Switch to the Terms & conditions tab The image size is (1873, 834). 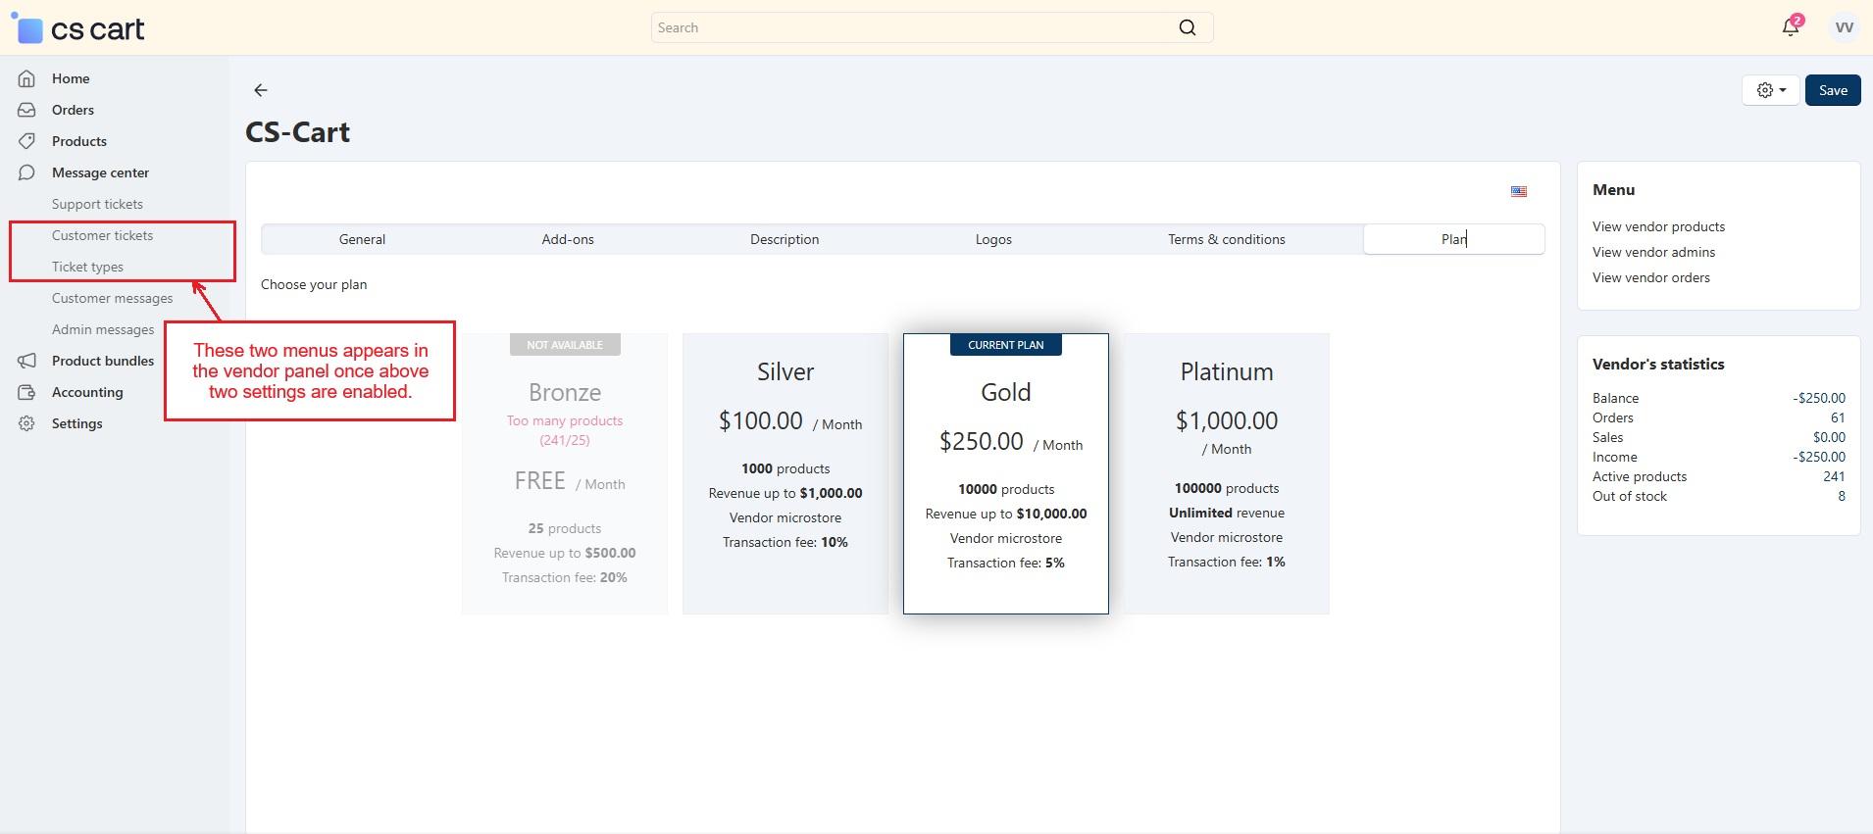pyautogui.click(x=1226, y=239)
